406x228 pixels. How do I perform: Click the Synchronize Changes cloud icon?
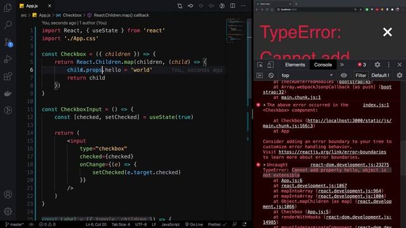pyautogui.click(x=31, y=224)
